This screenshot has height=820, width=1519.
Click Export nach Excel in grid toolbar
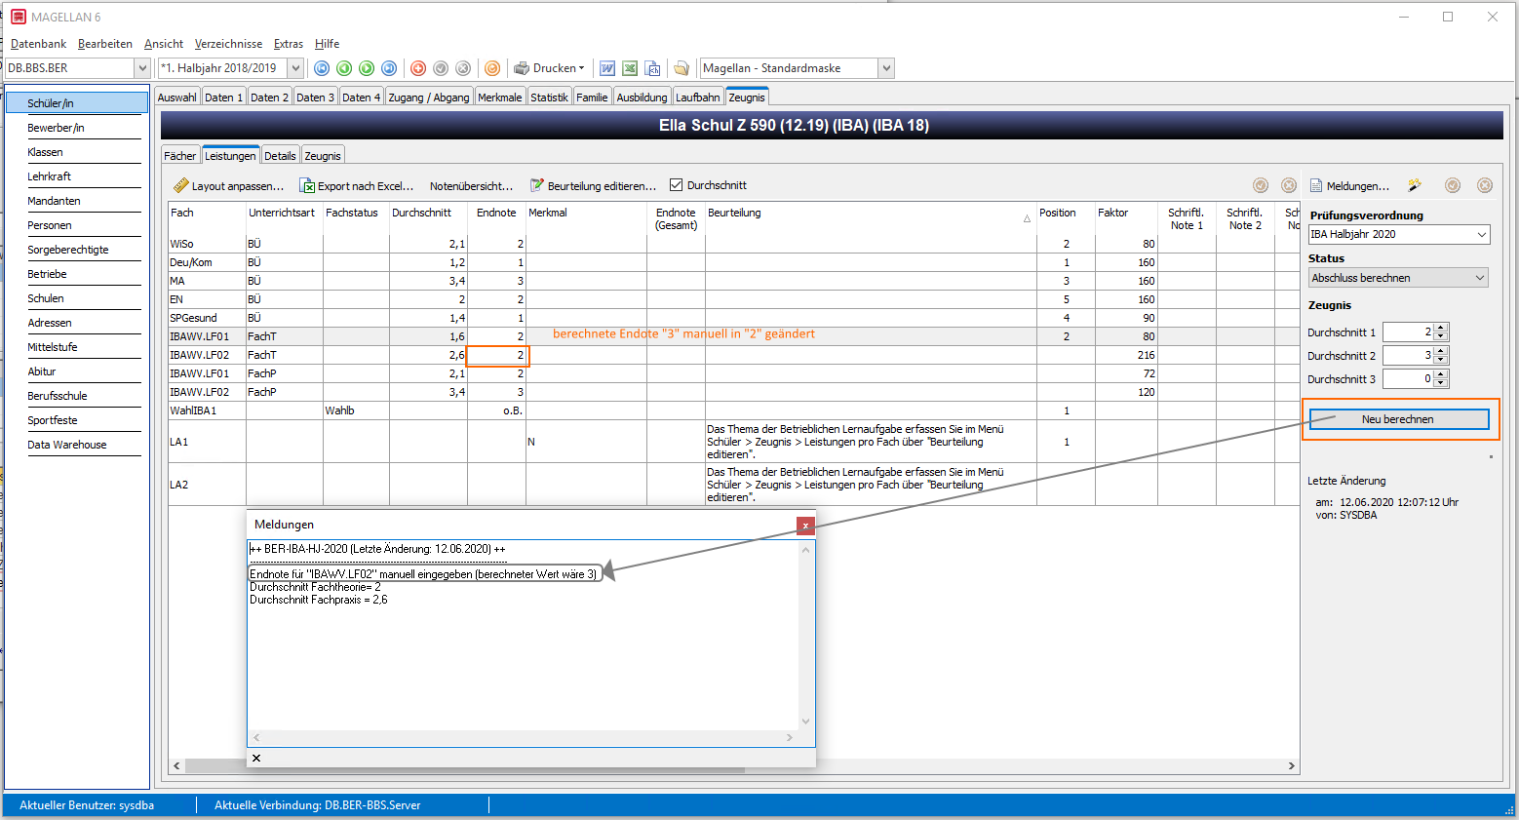[x=356, y=185]
